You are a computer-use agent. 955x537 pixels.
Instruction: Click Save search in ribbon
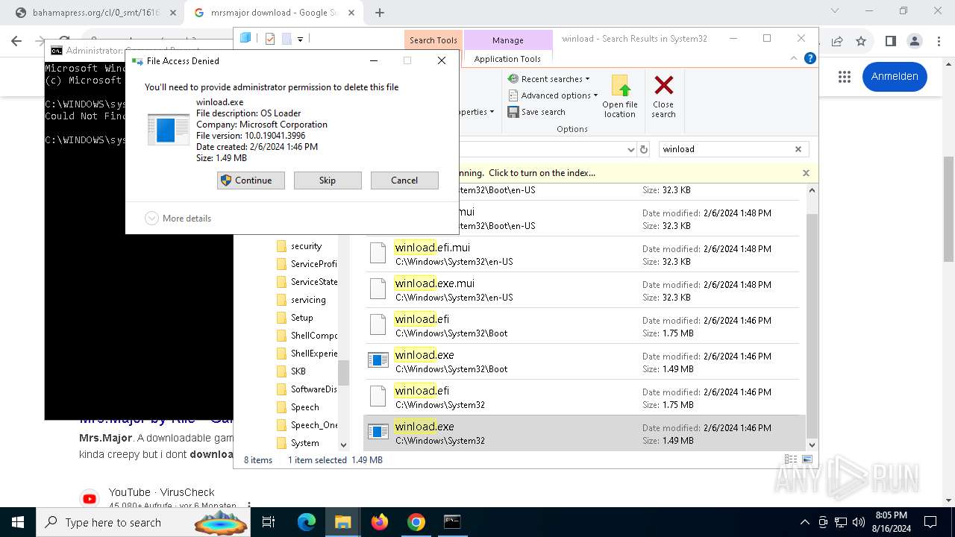point(536,112)
